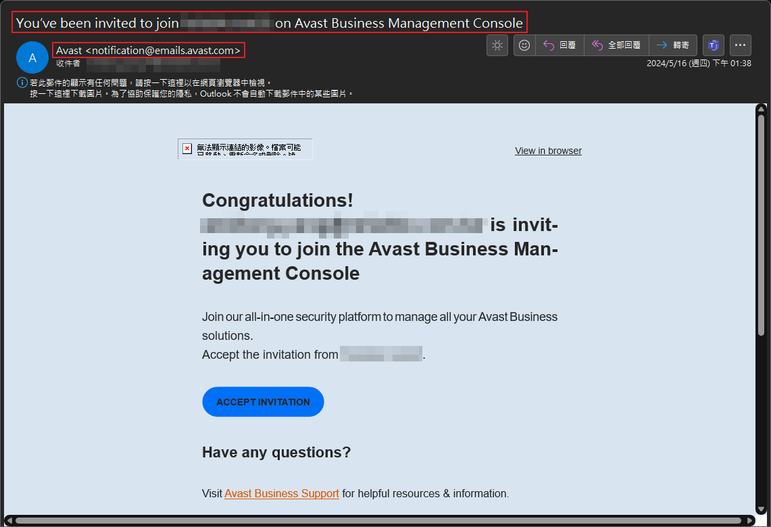Click the horizontal scrollbar thumb
The width and height of the screenshot is (771, 527).
click(378, 521)
